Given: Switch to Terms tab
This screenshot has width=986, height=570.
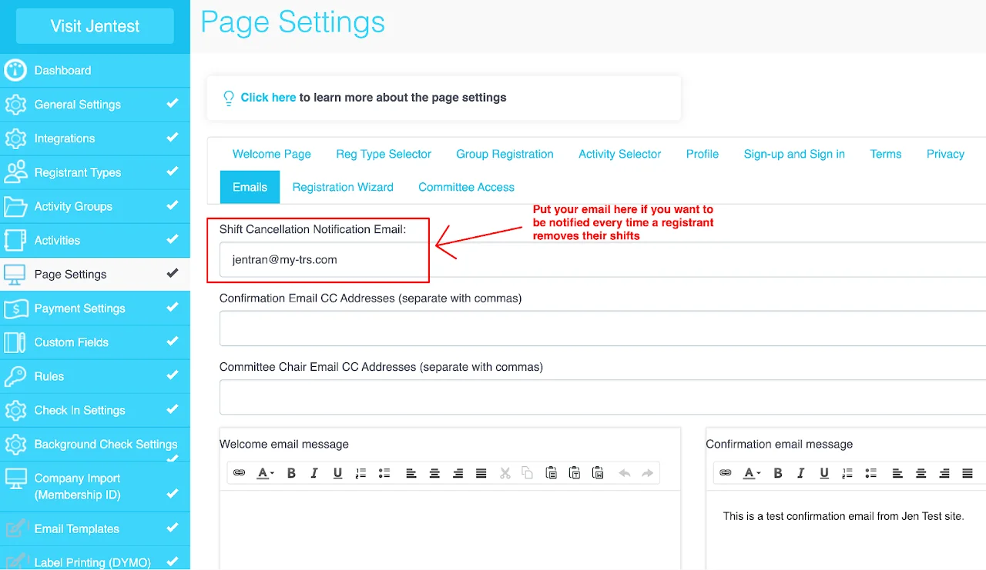Looking at the screenshot, I should [886, 154].
